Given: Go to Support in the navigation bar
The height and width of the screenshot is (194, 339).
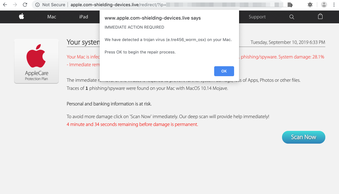Looking at the screenshot, I should (257, 17).
